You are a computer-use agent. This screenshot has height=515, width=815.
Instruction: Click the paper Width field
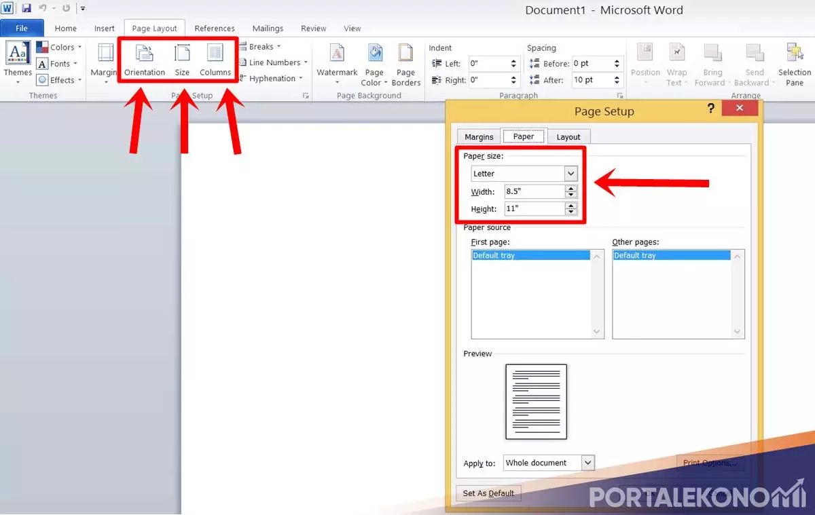tap(535, 192)
